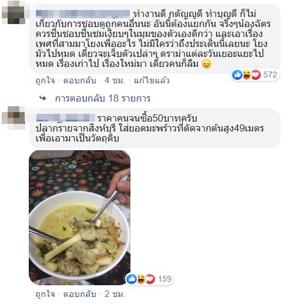Reply to the first comment via ตอบกลับ
The width and height of the screenshot is (302, 304).
click(79, 80)
